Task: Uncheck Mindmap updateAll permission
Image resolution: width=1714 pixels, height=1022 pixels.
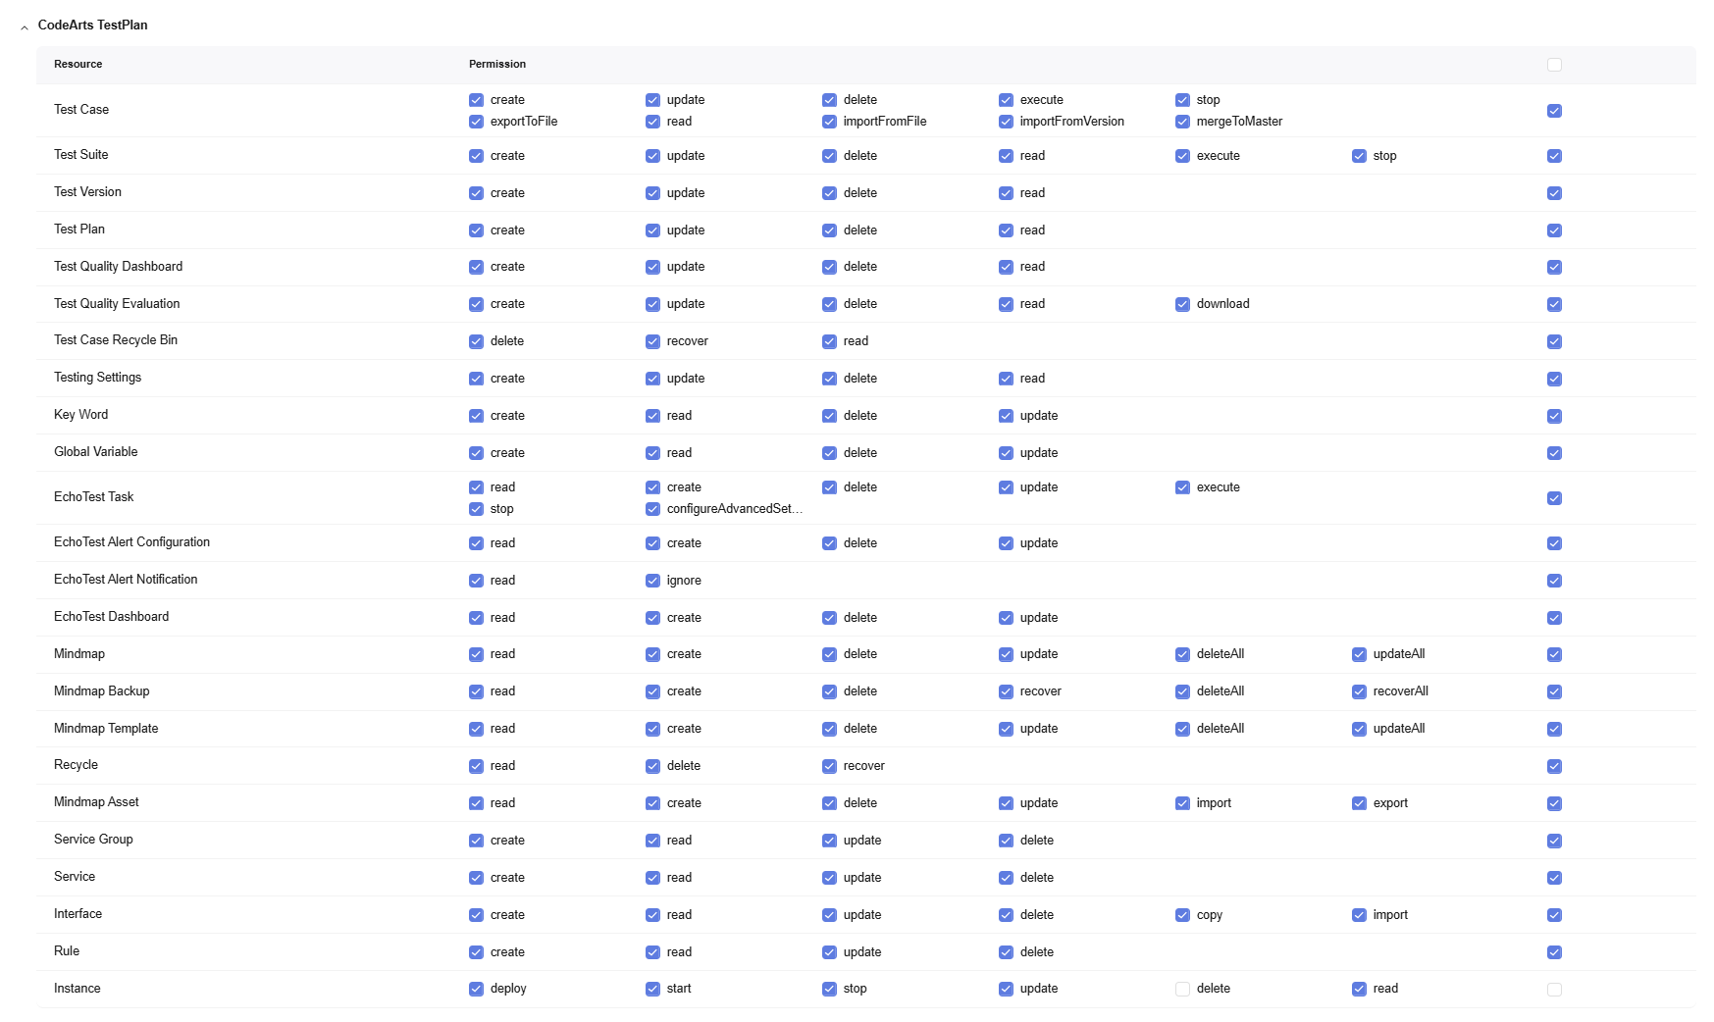Action: click(x=1359, y=654)
